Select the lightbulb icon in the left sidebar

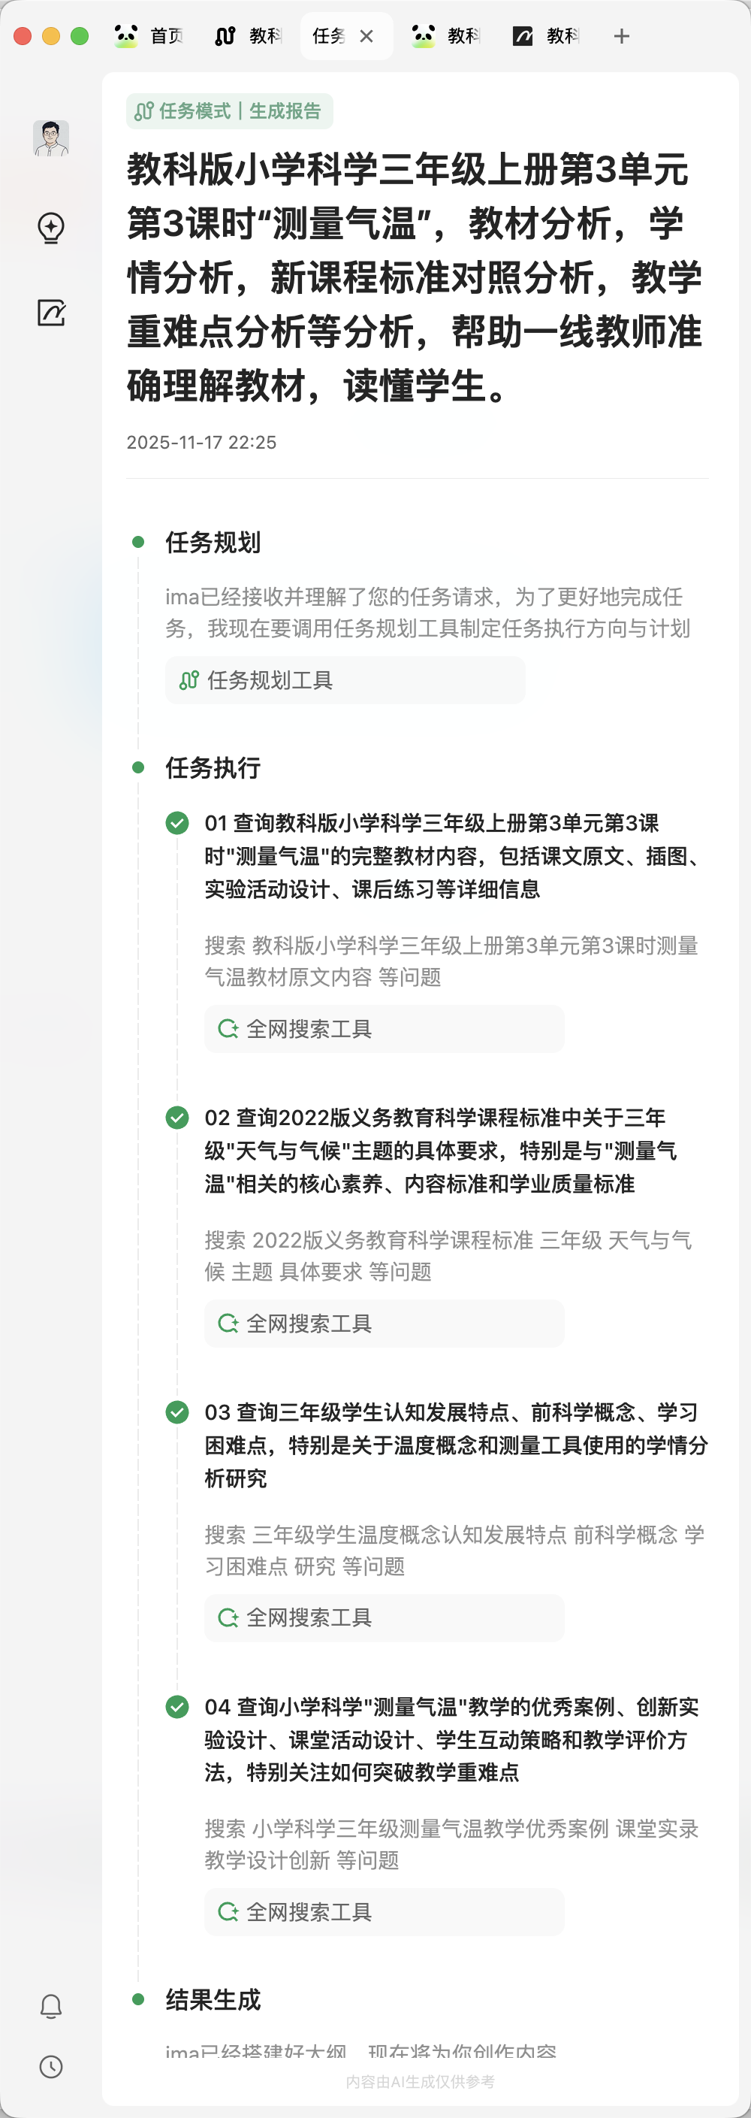coord(51,229)
